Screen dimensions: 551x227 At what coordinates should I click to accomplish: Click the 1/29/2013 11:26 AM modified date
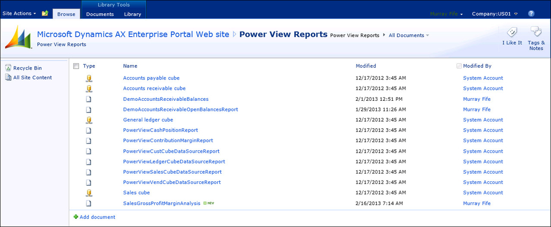coord(381,110)
